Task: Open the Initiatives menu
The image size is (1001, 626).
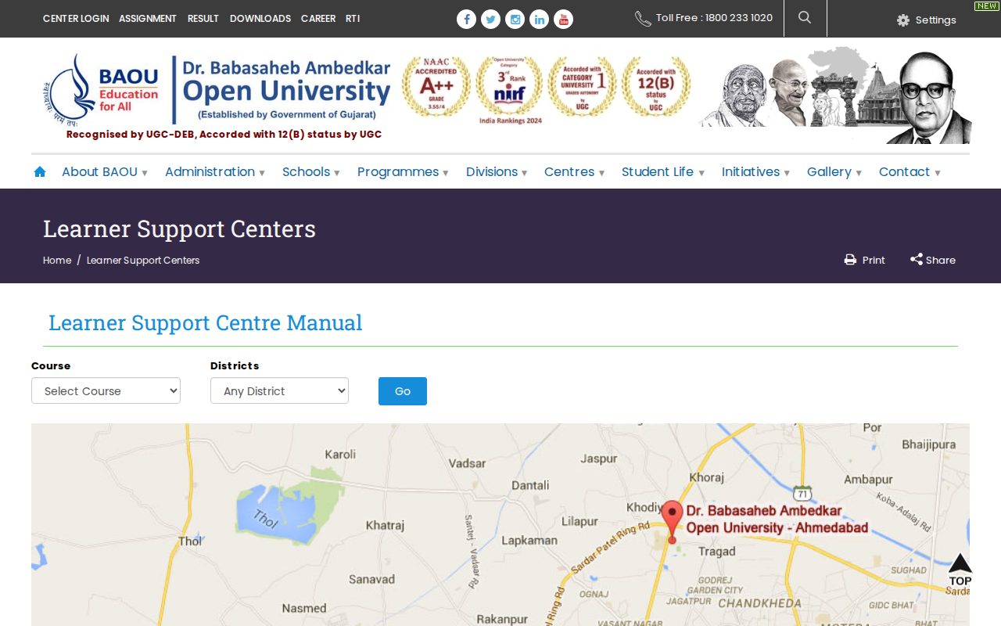Action: tap(755, 172)
